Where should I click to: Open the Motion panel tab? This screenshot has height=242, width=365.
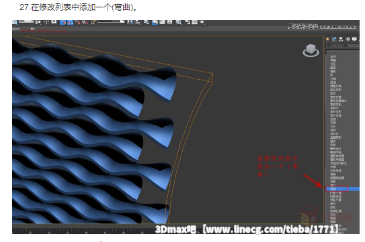click(x=348, y=39)
